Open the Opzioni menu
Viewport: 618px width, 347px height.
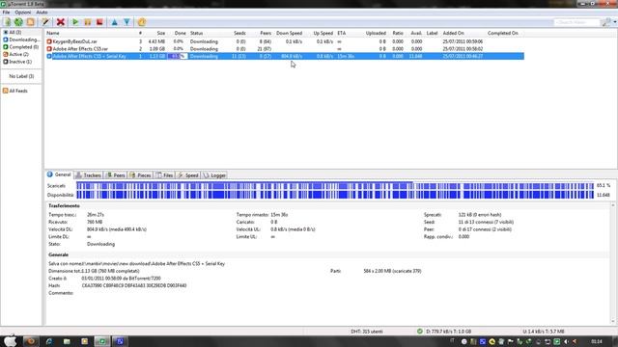pos(23,13)
